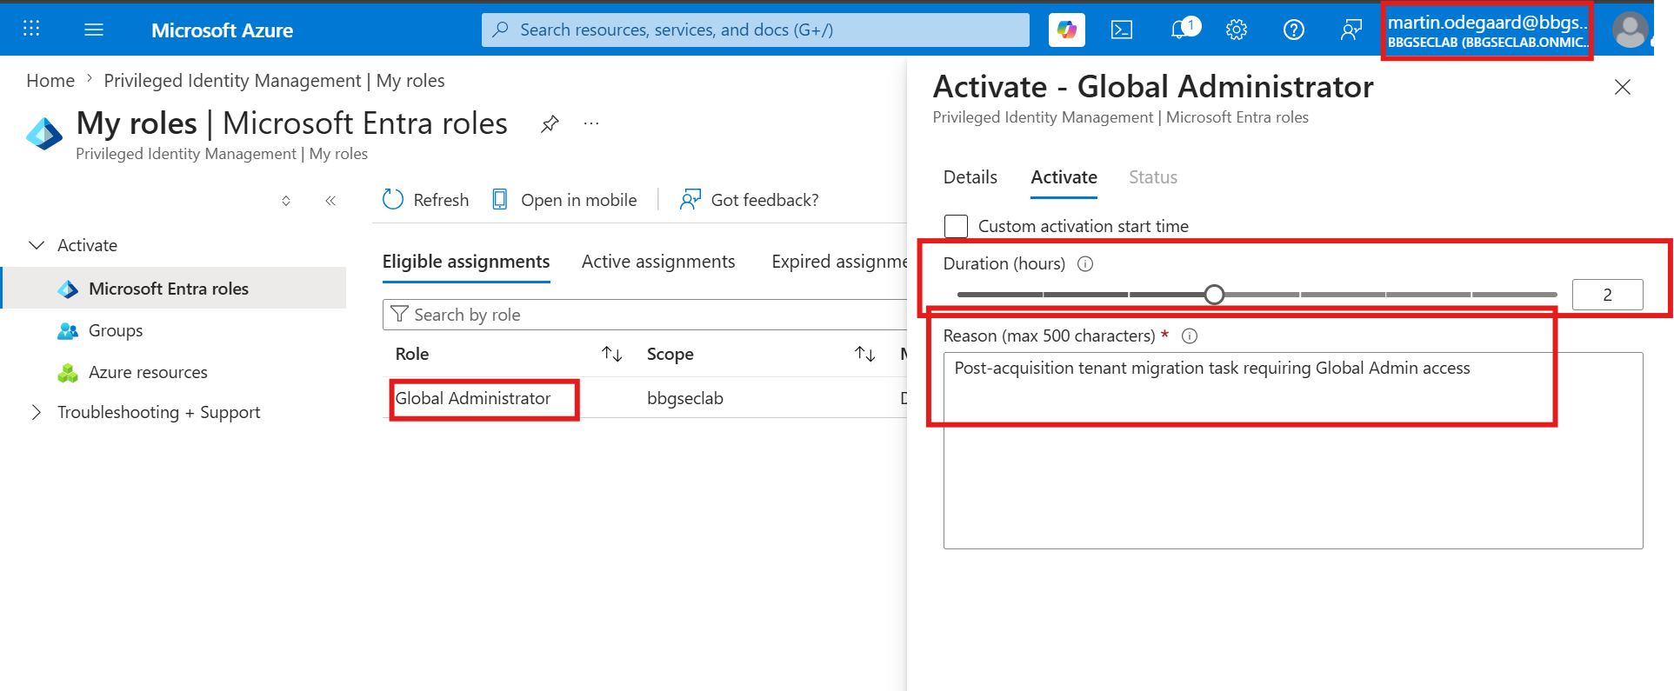Collapse the left navigation pane
The height and width of the screenshot is (691, 1674).
pyautogui.click(x=330, y=201)
